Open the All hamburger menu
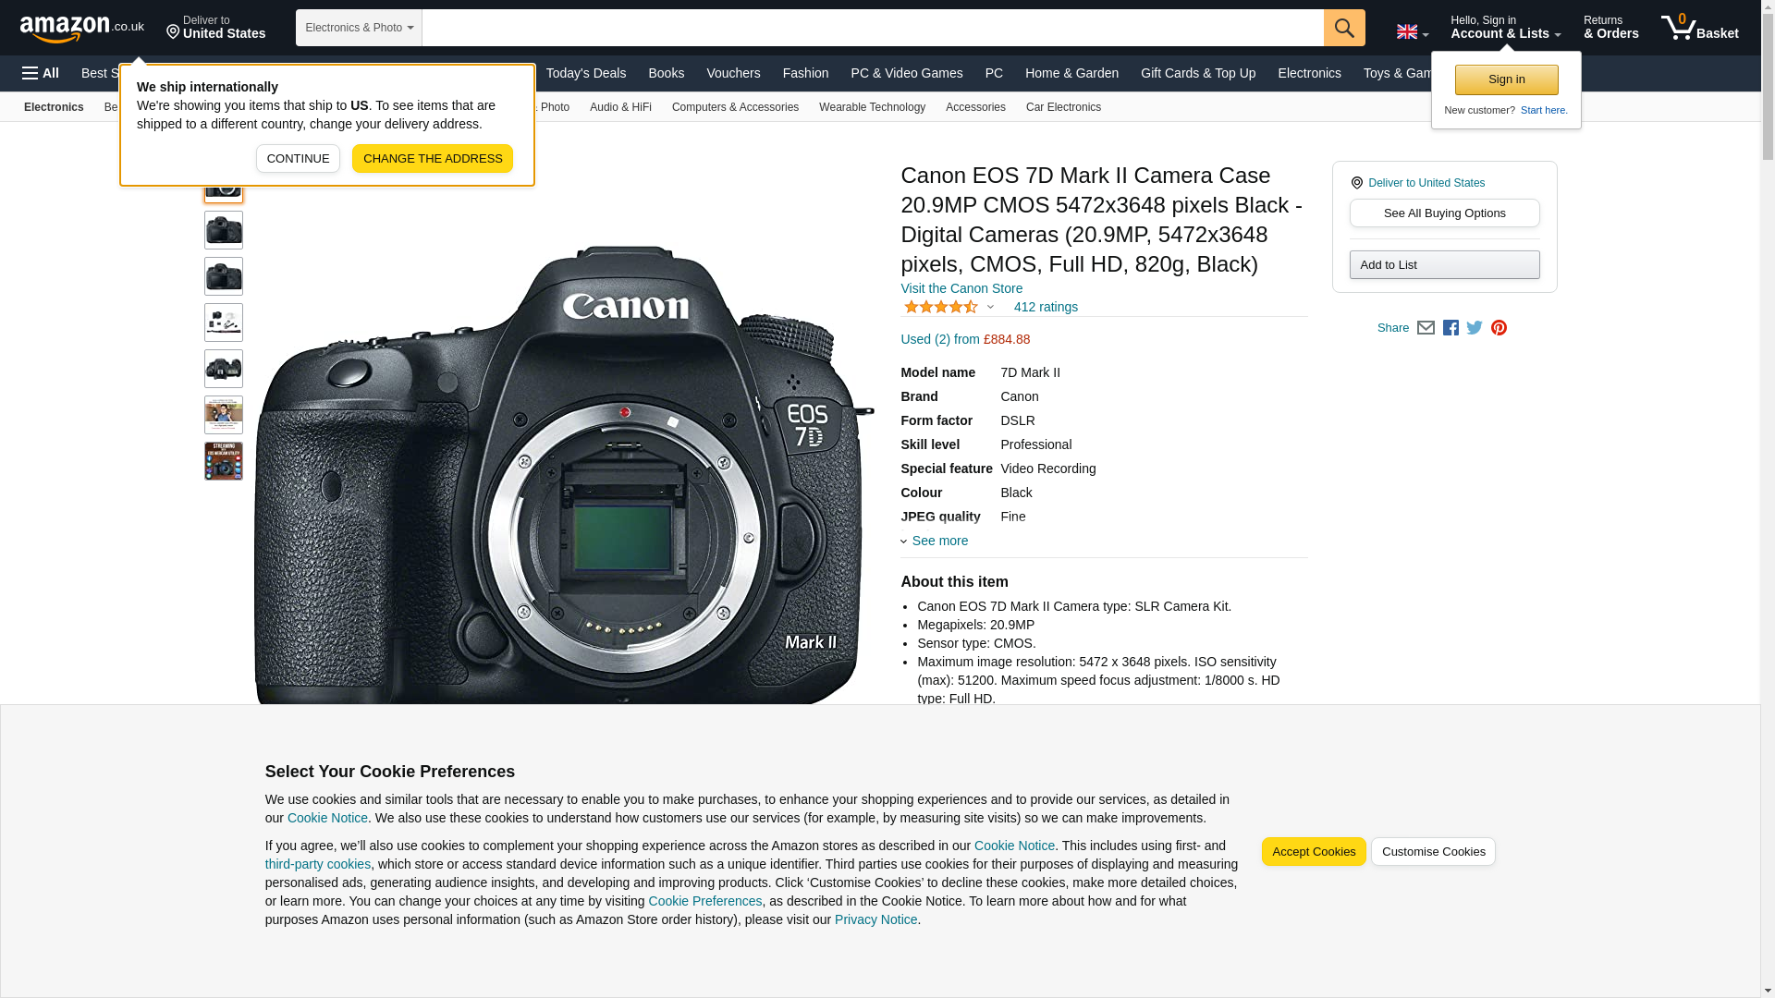The image size is (1775, 998). click(41, 73)
